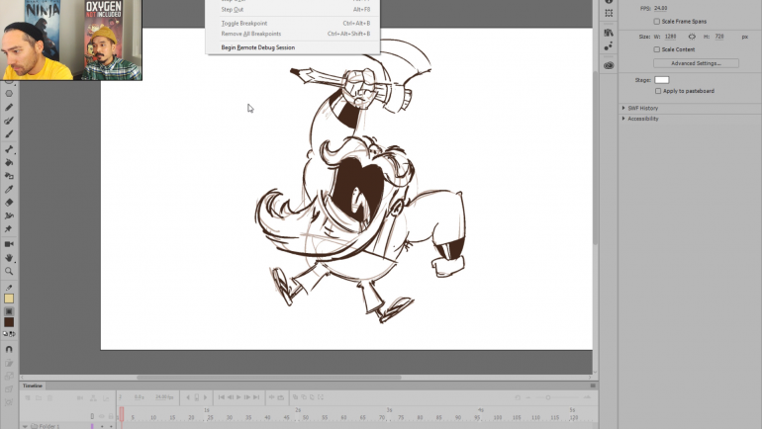Click the white Stage color swatch
Viewport: 762px width, 429px height.
pos(662,79)
